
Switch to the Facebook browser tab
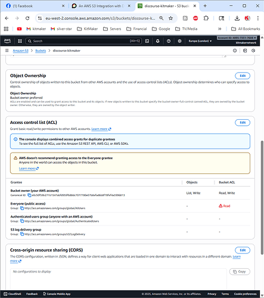click(35, 6)
